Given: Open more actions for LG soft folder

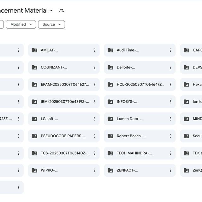Looking at the screenshot, I should [94, 119].
